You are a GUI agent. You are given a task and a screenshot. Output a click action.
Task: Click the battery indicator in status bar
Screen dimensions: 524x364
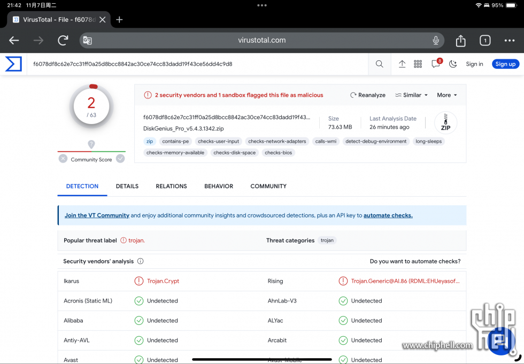511,5
